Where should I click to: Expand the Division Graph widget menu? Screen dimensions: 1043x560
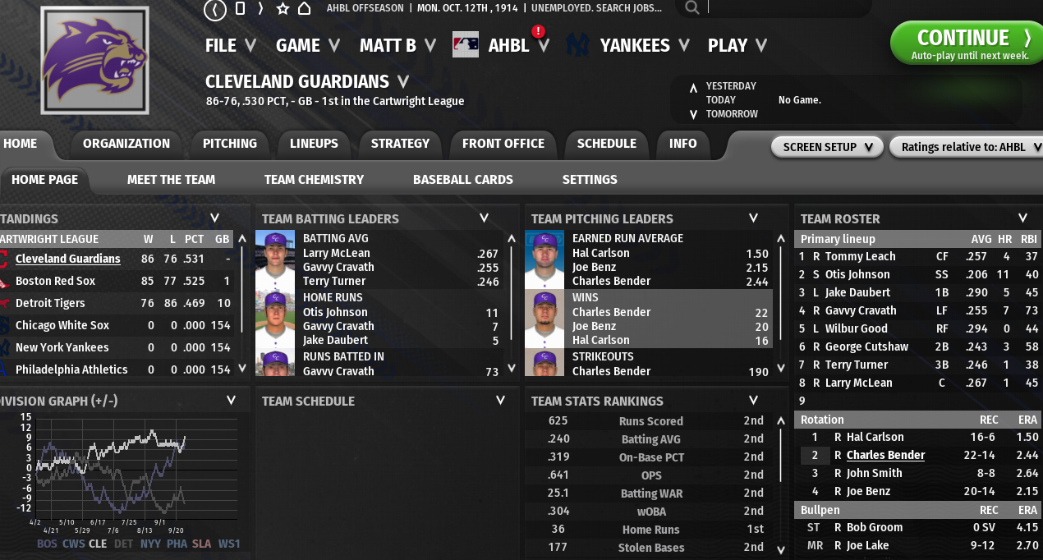pyautogui.click(x=231, y=401)
